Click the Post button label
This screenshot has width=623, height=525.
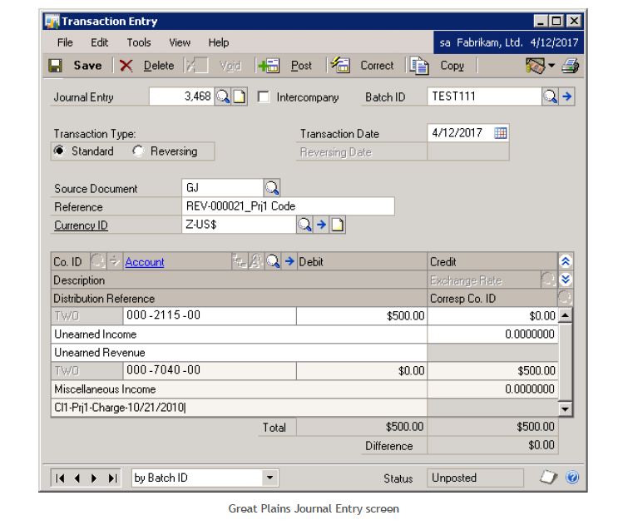click(301, 66)
